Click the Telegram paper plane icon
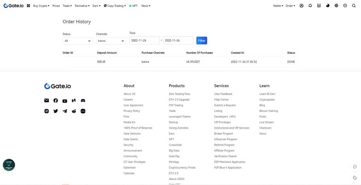The image size is (361, 185). coord(65,111)
